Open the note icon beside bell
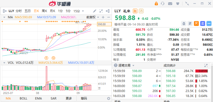Screen dimensions: 213x102 190,24
